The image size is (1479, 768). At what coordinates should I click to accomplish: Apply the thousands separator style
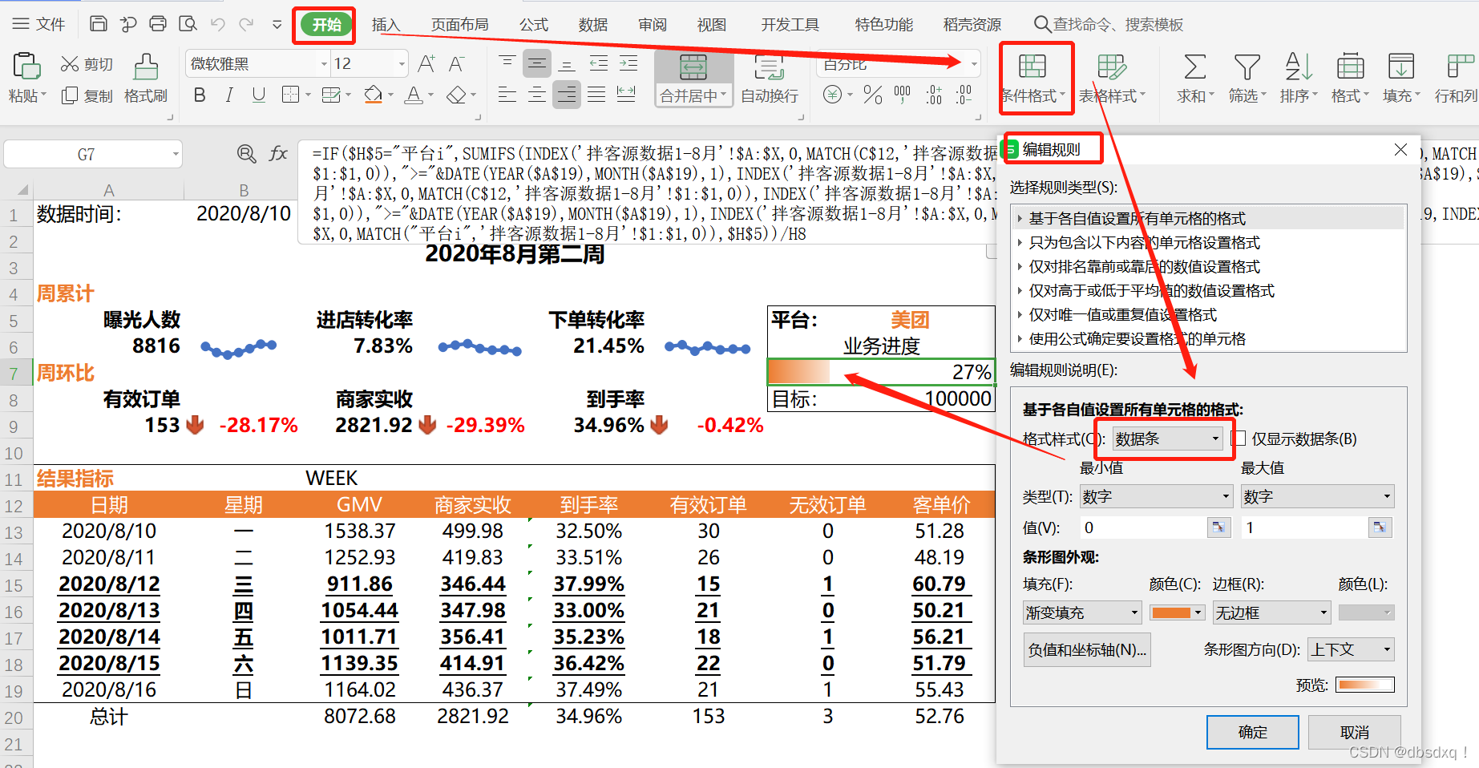[903, 95]
